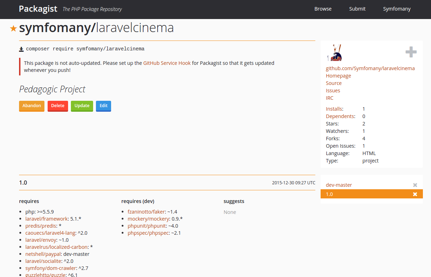Delete version 1.0 with X icon
Viewport: 431px width, 277px height.
point(415,194)
